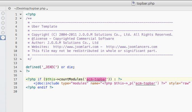Click the http://www.joomlart.com URL

pos(76,47)
